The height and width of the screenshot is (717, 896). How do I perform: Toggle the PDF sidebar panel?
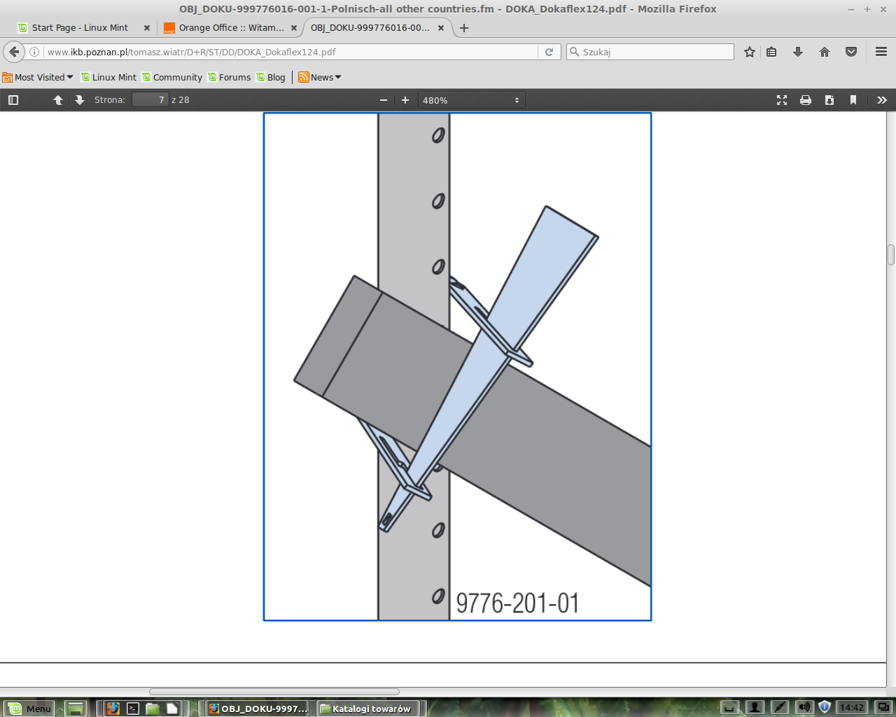(x=13, y=100)
